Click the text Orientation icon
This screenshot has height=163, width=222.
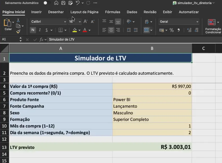click(x=129, y=22)
